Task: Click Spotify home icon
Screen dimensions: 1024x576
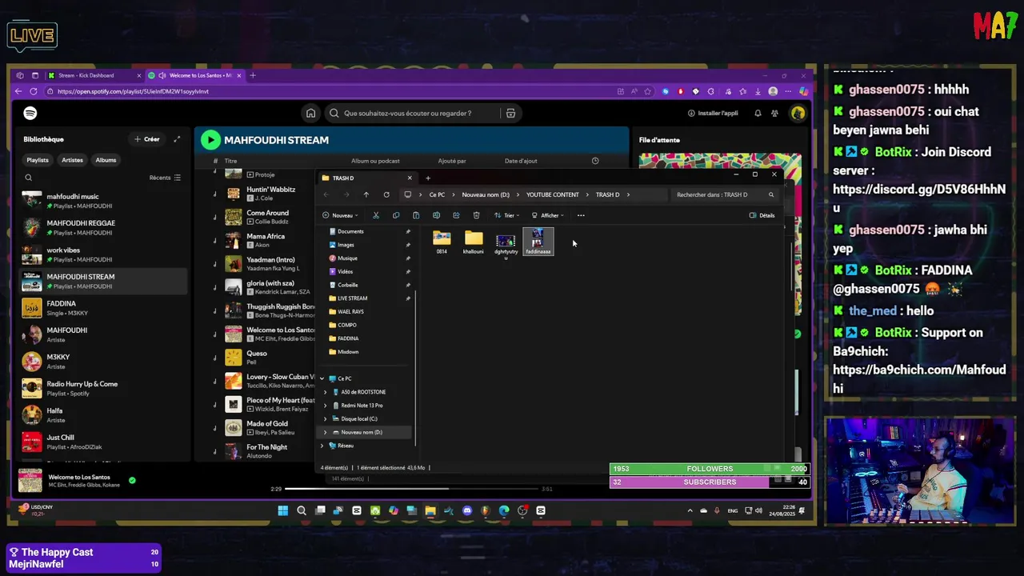Action: point(310,113)
